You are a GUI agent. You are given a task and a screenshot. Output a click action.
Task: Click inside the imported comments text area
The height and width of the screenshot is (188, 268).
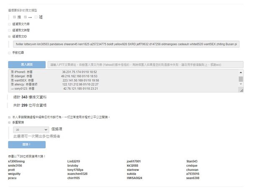click(x=121, y=80)
